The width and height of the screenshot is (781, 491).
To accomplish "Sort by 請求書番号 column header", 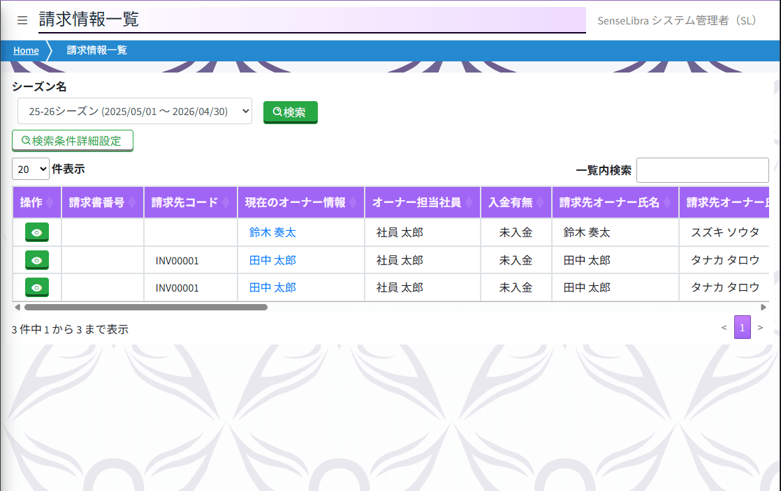I will pyautogui.click(x=102, y=203).
